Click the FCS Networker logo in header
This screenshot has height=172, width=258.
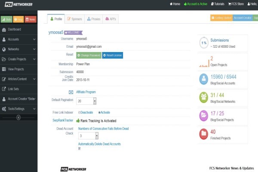(18, 4)
